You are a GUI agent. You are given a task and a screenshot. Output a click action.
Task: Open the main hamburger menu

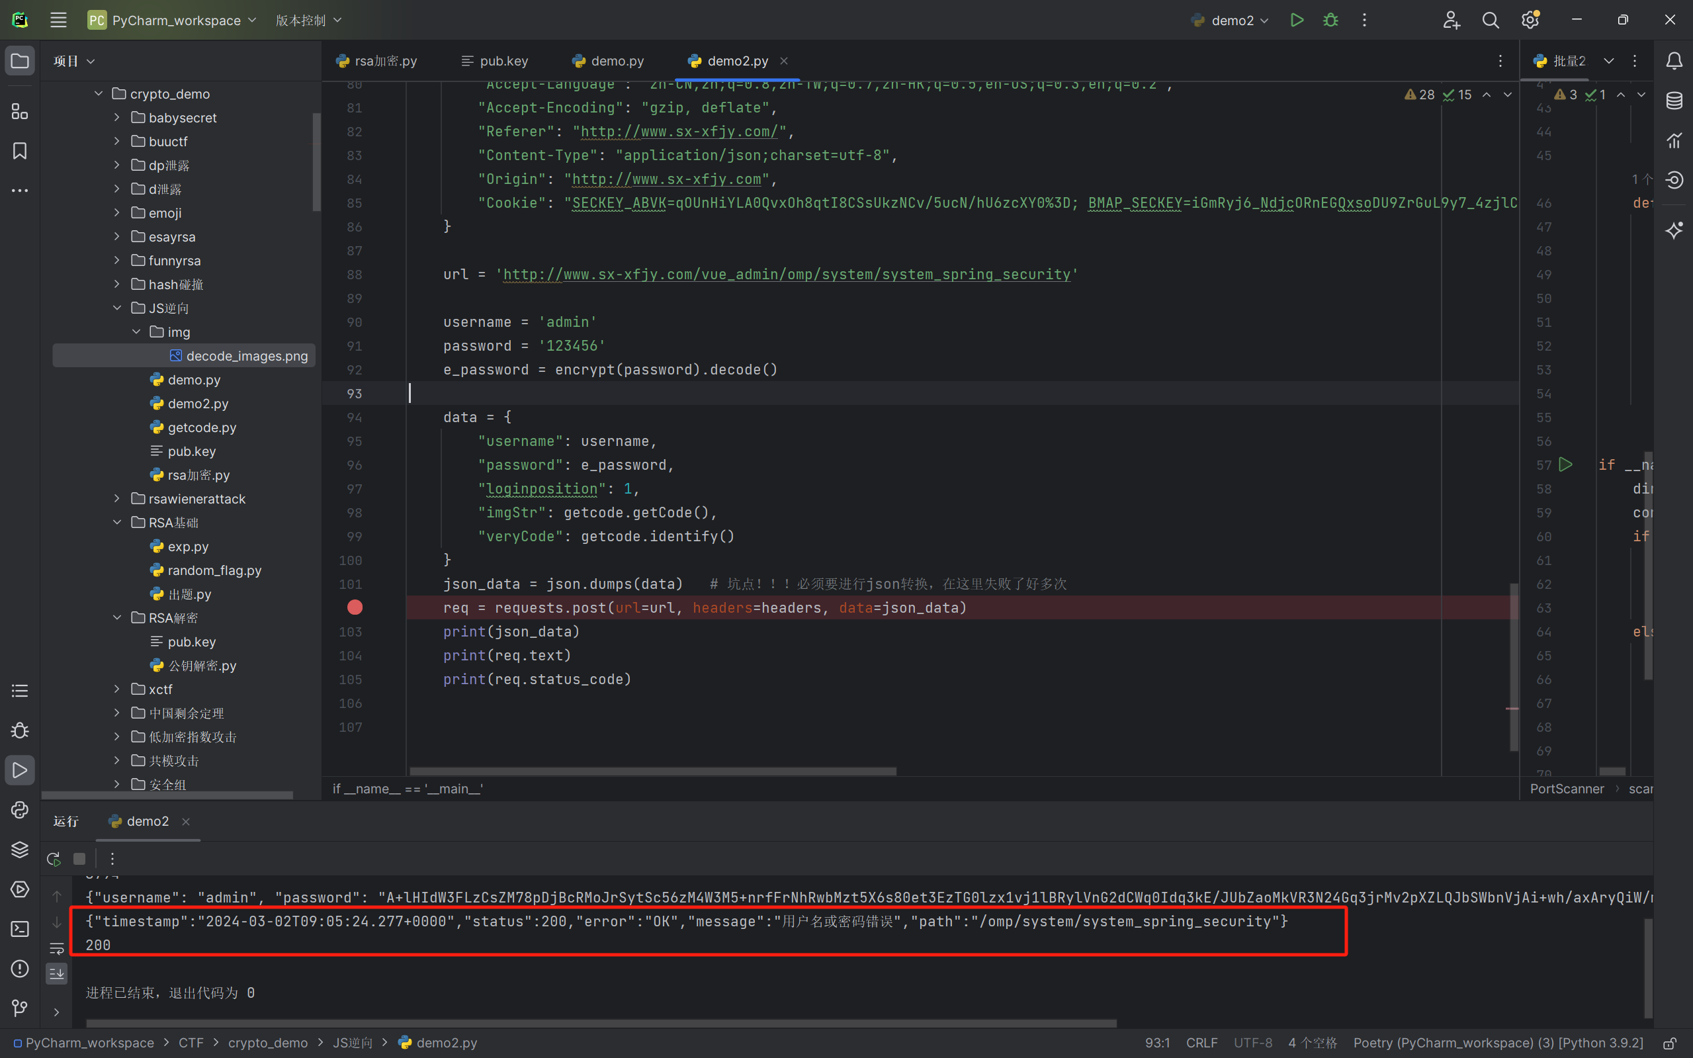[59, 21]
